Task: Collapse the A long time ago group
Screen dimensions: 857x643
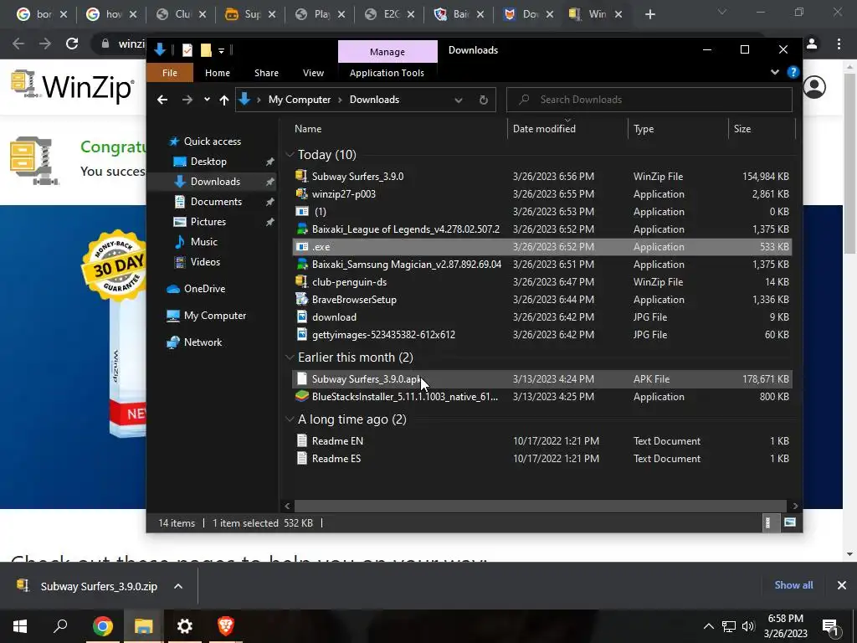Action: [290, 419]
